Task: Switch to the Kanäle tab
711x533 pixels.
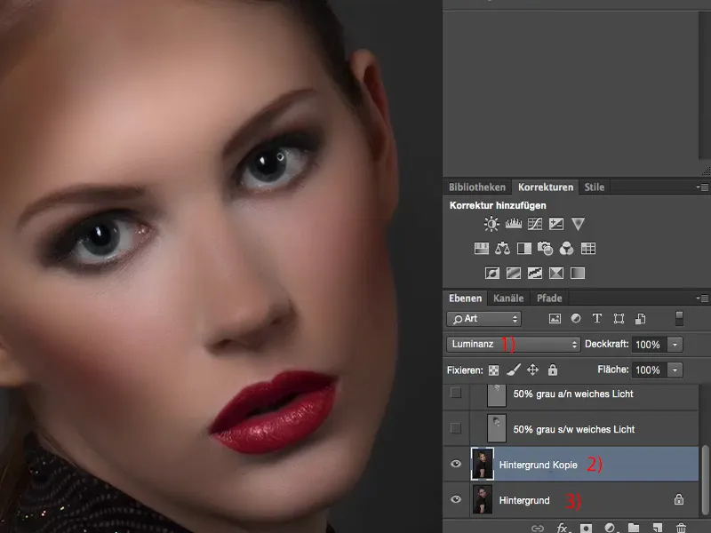Action: pos(510,298)
